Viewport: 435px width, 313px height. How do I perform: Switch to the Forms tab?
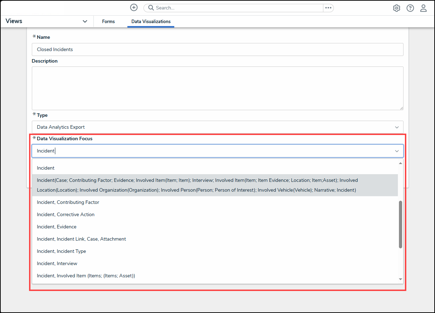pyautogui.click(x=108, y=22)
